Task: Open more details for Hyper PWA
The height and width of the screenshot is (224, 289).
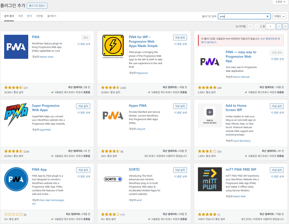Action: pos(181,113)
